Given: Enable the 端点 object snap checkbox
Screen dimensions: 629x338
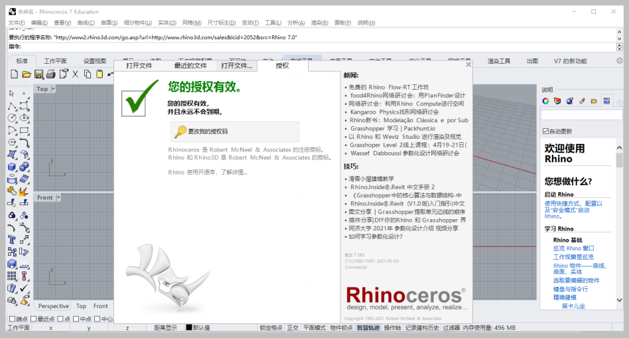Looking at the screenshot, I should pos(12,319).
